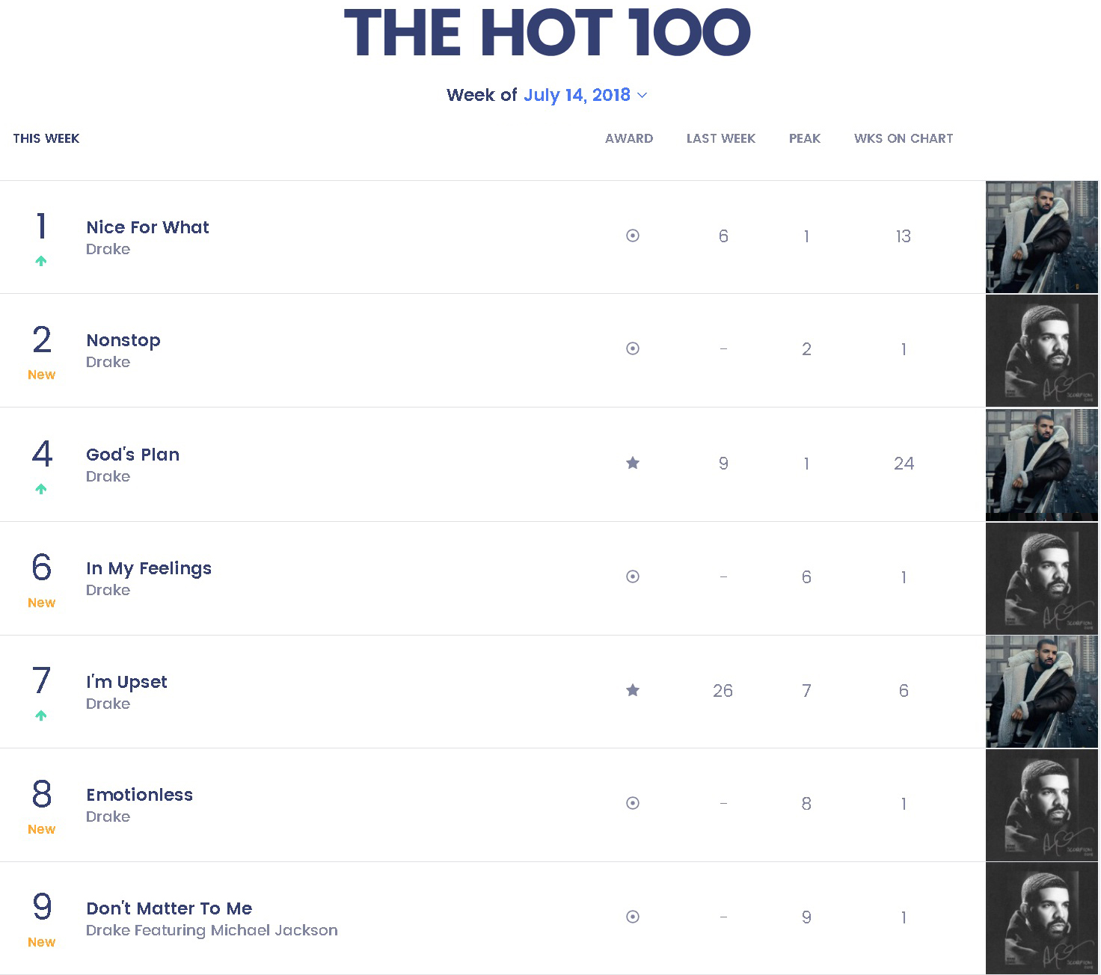Click the award icon for Nonstop
The image size is (1101, 975).
click(633, 348)
